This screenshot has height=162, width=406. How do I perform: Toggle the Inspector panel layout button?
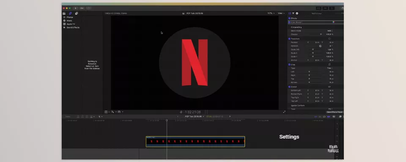pyautogui.click(x=332, y=8)
